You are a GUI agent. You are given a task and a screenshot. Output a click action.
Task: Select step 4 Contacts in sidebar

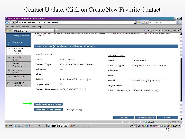tap(19, 43)
